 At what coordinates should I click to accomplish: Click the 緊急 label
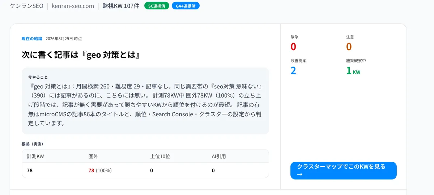[x=294, y=37]
